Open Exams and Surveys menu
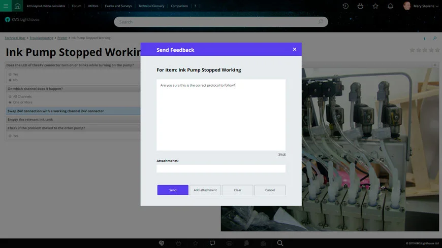Screen dimensions: 442x248 pos(118,6)
